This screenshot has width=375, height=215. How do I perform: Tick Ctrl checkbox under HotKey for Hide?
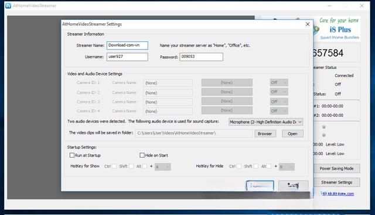click(x=239, y=166)
